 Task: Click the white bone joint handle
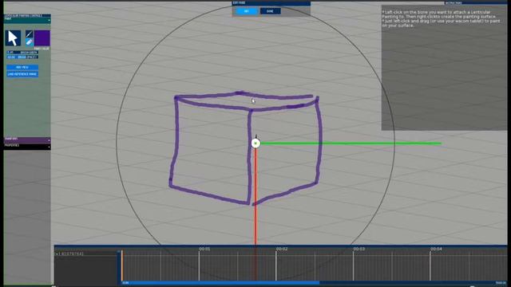click(255, 143)
